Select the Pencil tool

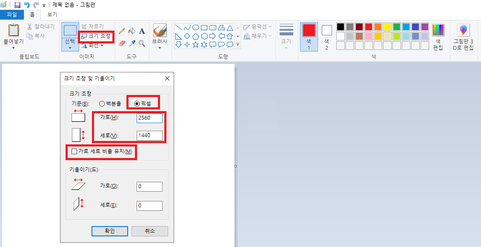click(x=122, y=31)
